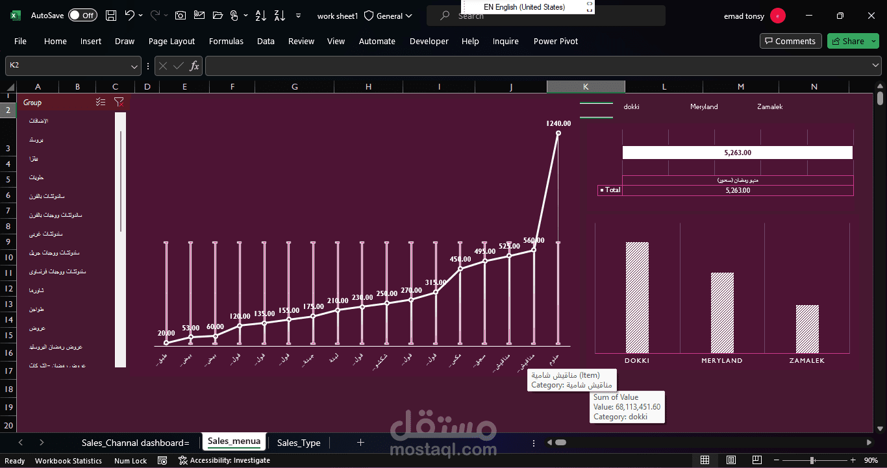Image resolution: width=887 pixels, height=468 pixels.
Task: Click the Save icon in quick access toolbar
Action: 111,16
